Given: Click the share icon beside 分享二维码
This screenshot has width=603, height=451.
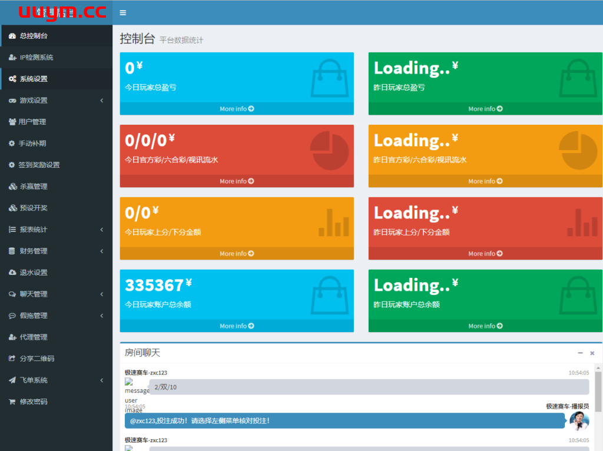Looking at the screenshot, I should coord(12,359).
